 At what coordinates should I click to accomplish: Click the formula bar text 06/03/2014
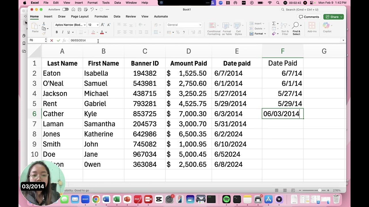point(78,41)
